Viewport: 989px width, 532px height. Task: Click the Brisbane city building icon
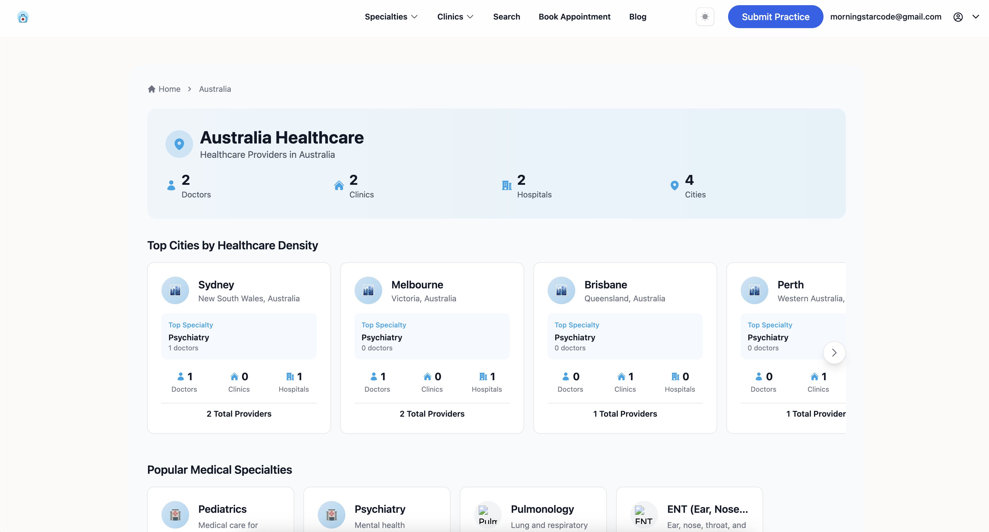pyautogui.click(x=561, y=290)
